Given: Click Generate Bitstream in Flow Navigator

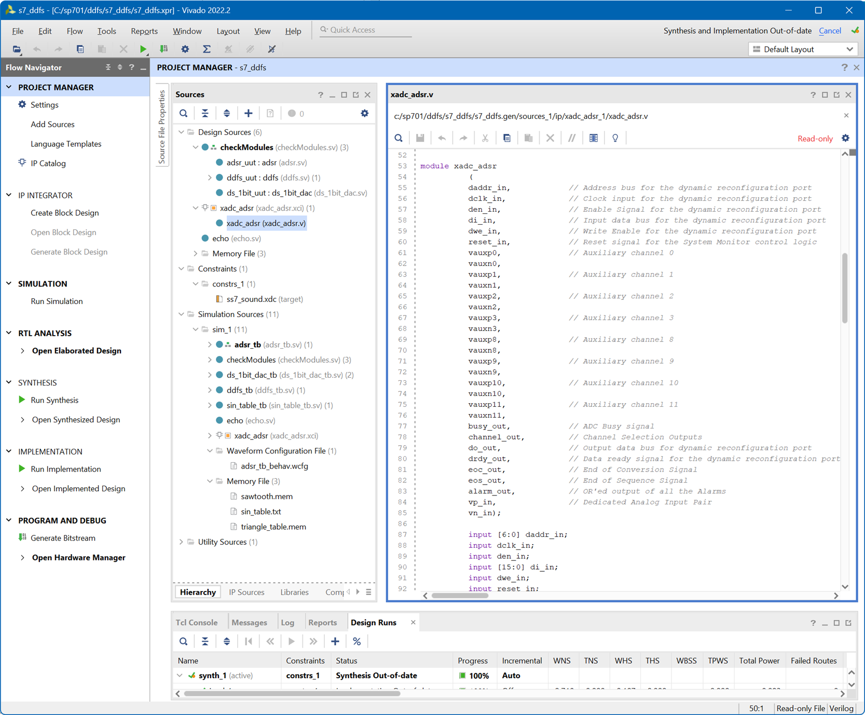Looking at the screenshot, I should [x=63, y=538].
